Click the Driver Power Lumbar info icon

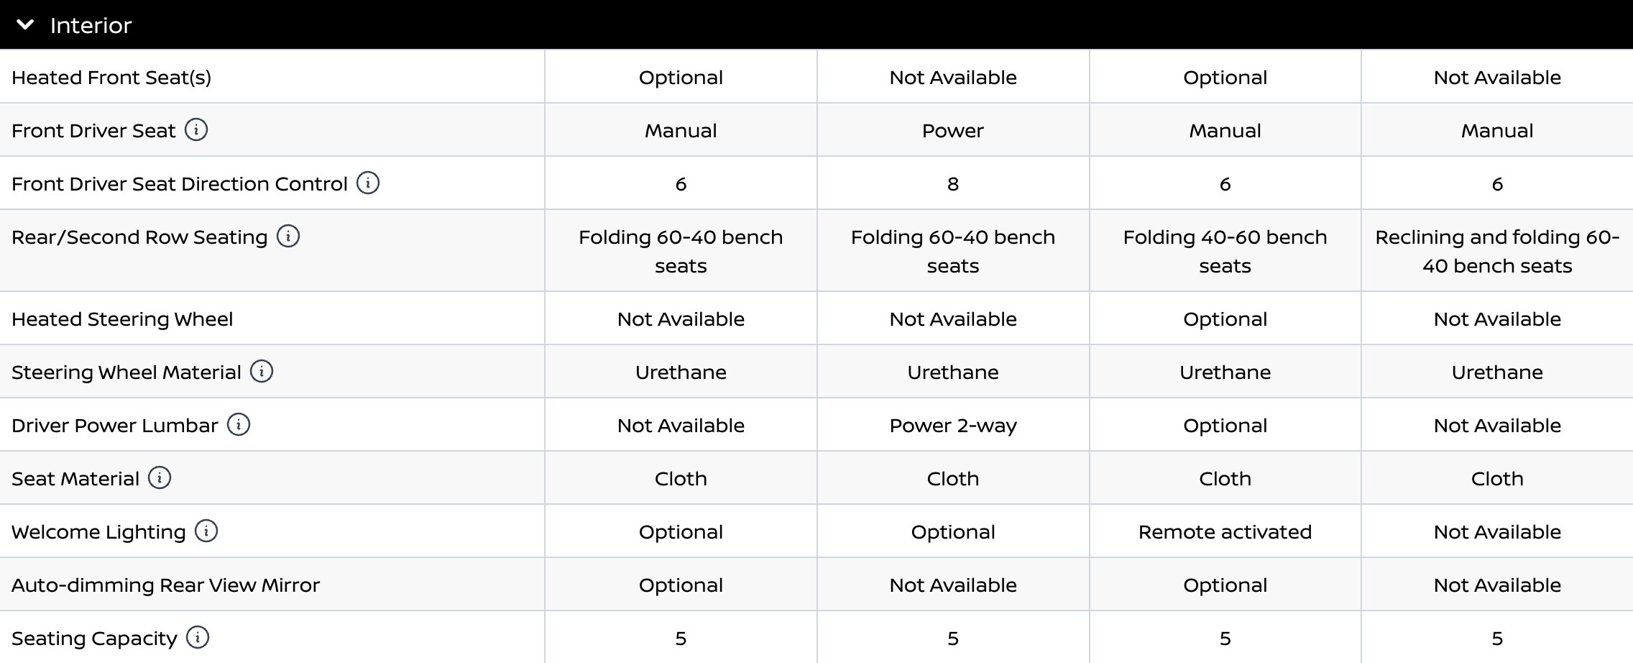(x=239, y=425)
